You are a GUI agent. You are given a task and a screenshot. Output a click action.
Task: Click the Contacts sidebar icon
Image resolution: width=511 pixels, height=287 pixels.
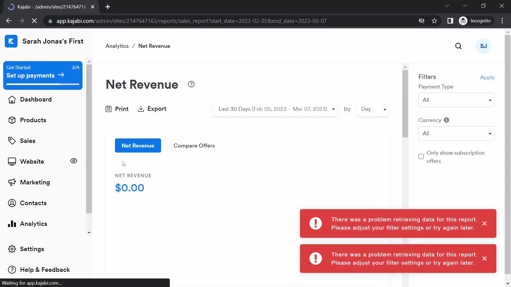[12, 203]
